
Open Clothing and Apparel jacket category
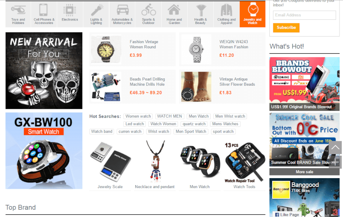click(x=226, y=14)
